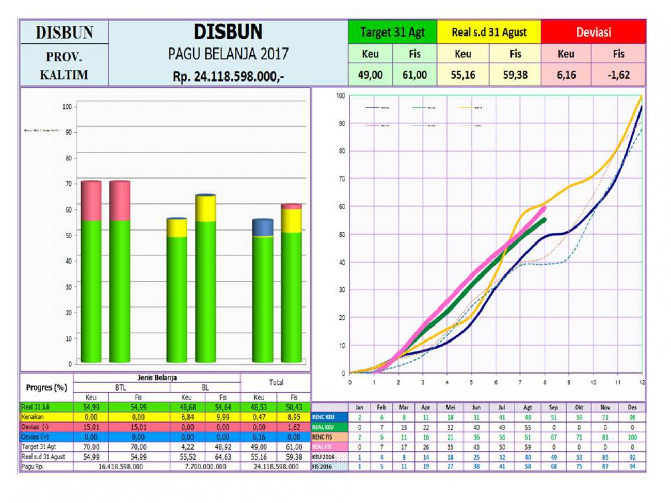Click the -1,62 deviation value
The width and height of the screenshot is (671, 503).
click(x=618, y=75)
